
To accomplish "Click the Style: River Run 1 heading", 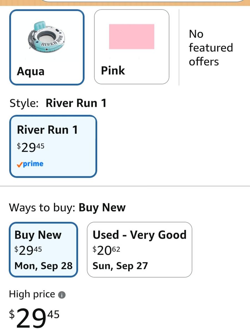I will 58,103.
